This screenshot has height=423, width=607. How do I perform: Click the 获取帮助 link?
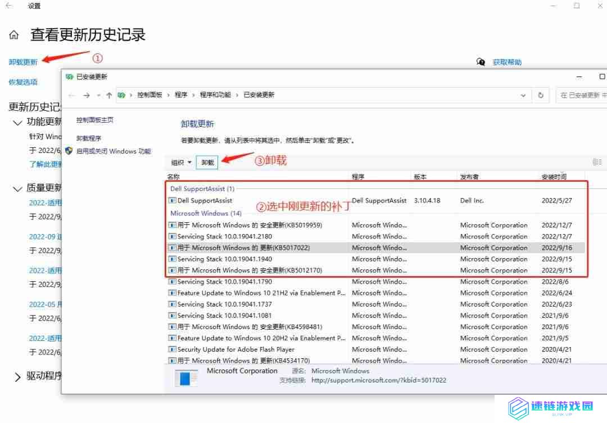coord(507,62)
